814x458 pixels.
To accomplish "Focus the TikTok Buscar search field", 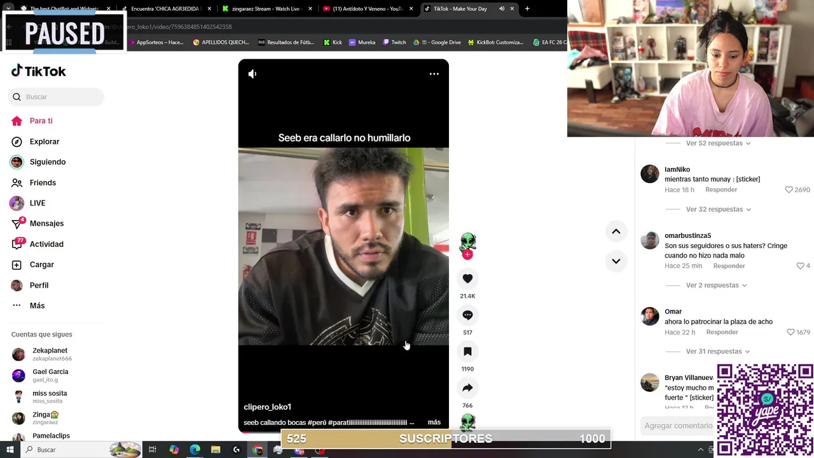I will coord(56,97).
